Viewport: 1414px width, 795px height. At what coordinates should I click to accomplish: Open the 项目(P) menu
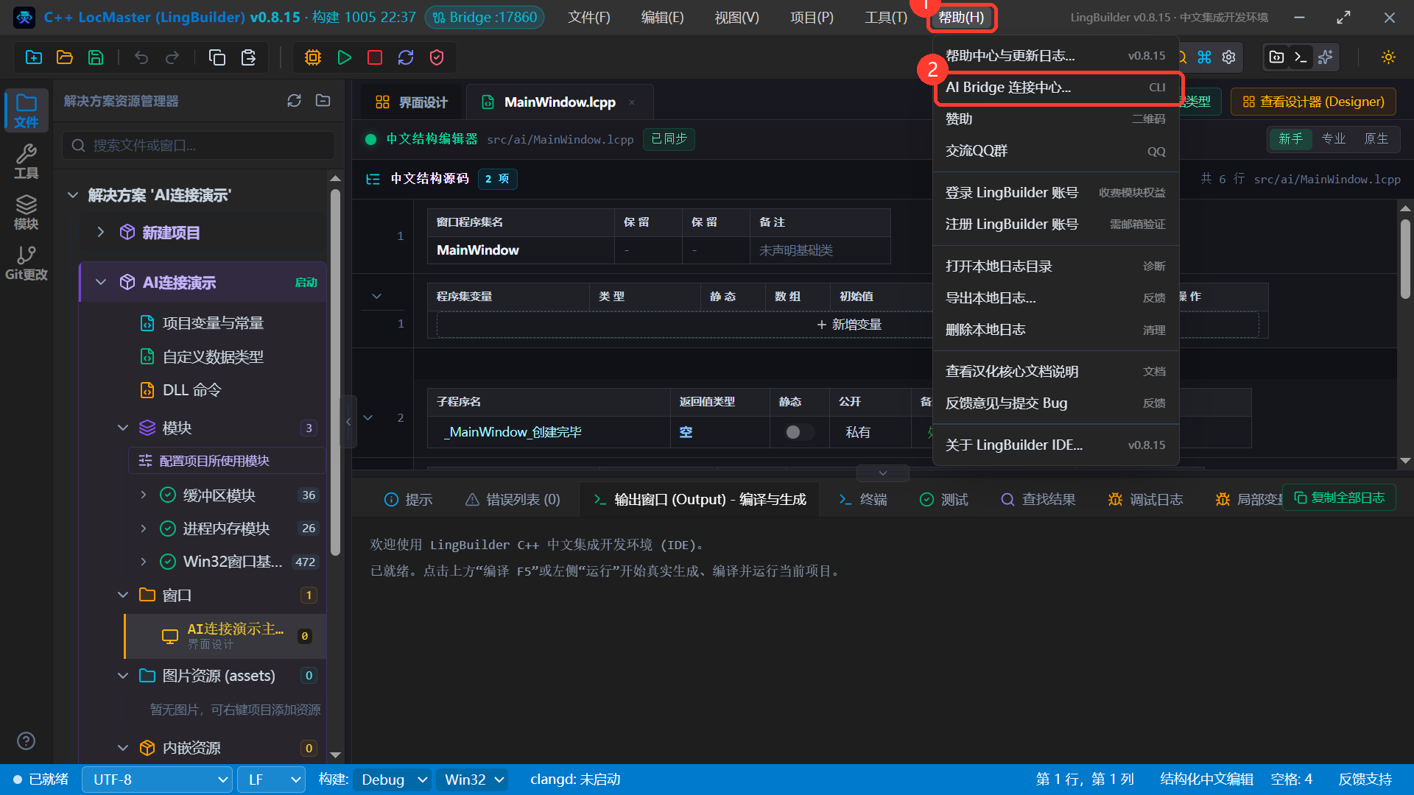click(x=812, y=17)
